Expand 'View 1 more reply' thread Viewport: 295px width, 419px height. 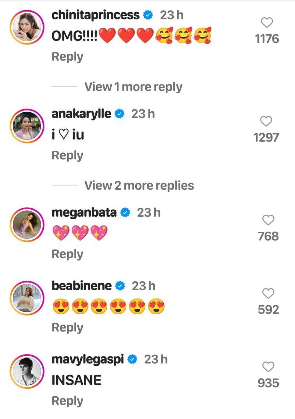(133, 87)
